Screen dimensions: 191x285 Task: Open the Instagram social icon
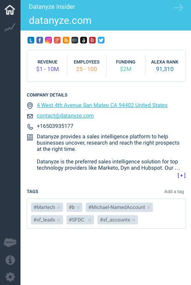click(x=48, y=40)
